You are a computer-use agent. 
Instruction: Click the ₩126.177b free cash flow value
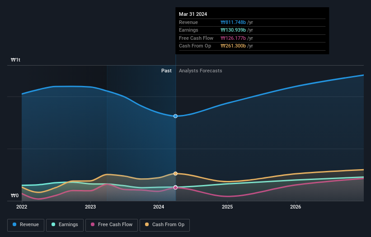[x=233, y=38]
